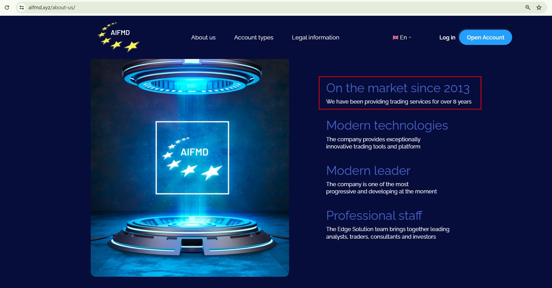
Task: Click text 'The company provides exceptionally'
Action: coord(373,139)
